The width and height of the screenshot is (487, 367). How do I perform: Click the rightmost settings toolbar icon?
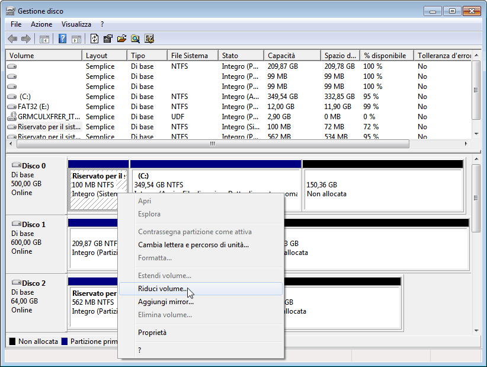point(149,39)
